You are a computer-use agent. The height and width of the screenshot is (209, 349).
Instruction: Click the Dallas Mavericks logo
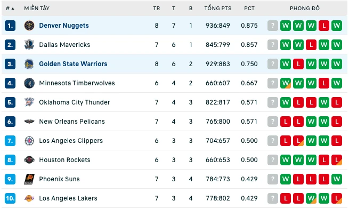coord(29,45)
